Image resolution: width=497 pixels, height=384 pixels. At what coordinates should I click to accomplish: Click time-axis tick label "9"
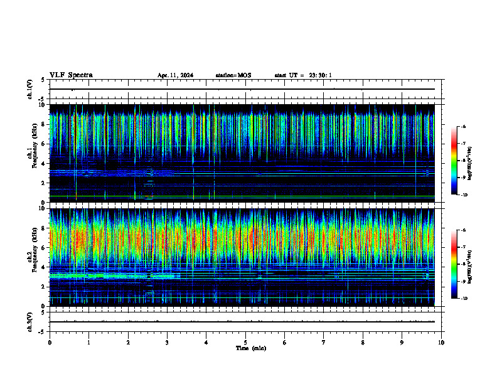coord(402,343)
